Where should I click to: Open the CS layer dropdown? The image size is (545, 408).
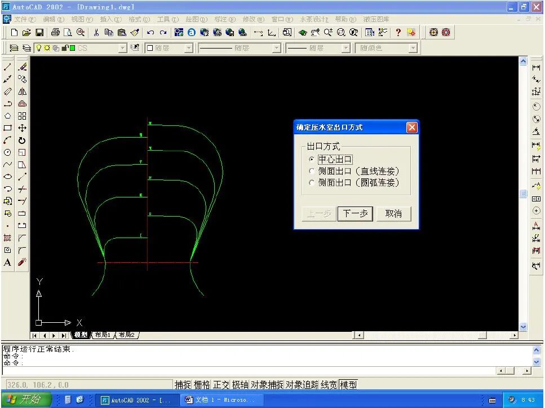(123, 48)
